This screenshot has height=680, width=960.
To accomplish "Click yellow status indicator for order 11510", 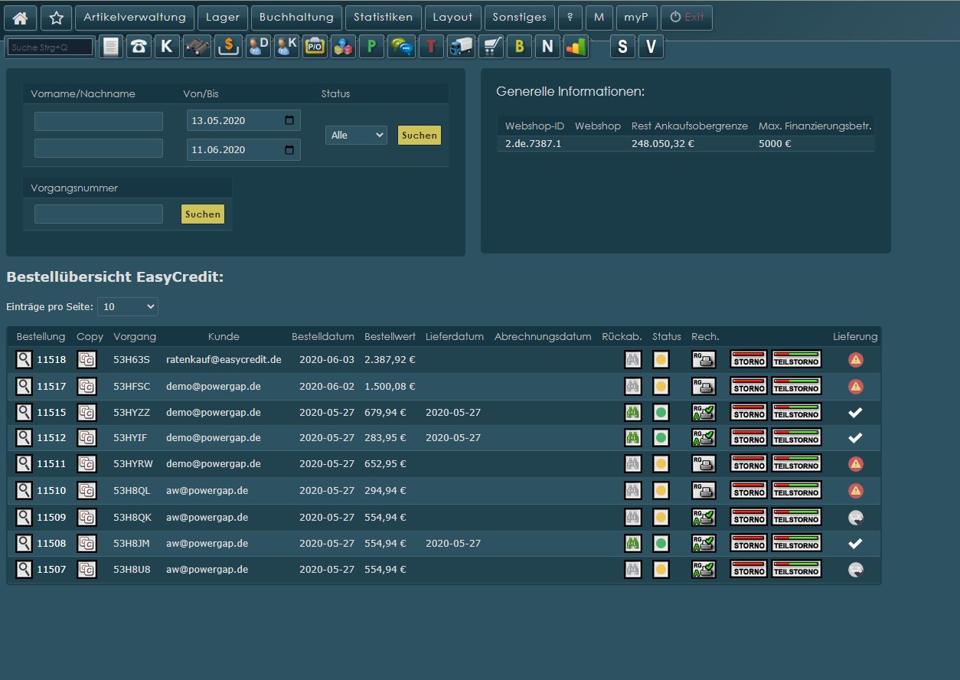I will tap(661, 491).
